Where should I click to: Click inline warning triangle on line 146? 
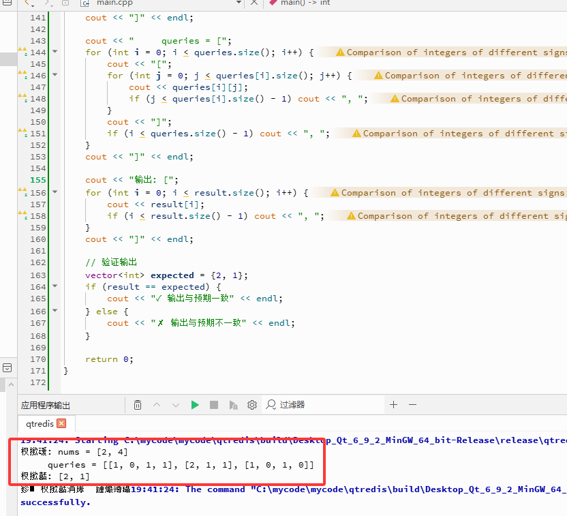[x=378, y=76]
